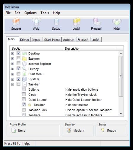Select the Setup toolbar icon

point(56,22)
